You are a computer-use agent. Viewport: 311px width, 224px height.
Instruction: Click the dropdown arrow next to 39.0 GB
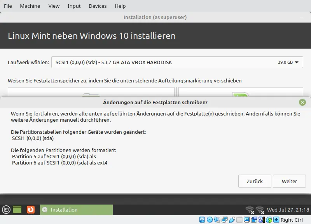click(x=297, y=62)
